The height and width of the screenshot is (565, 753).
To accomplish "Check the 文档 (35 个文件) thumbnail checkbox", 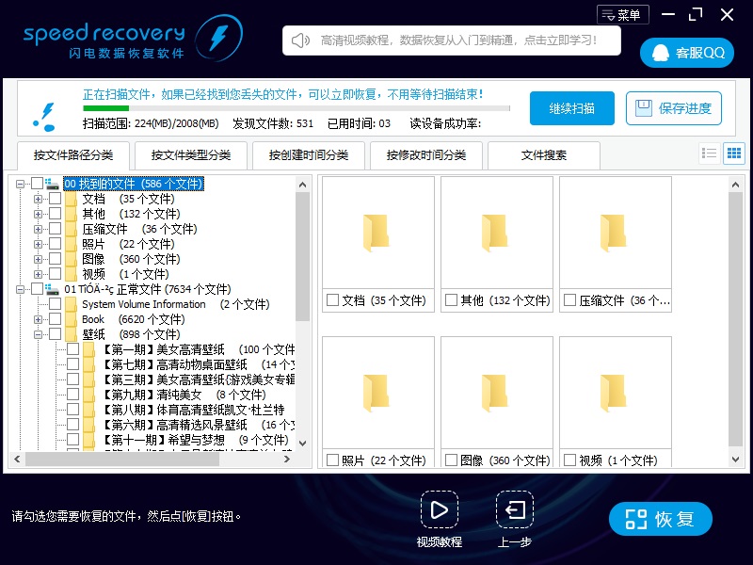I will click(332, 300).
